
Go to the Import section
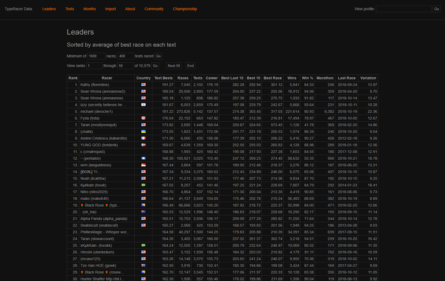click(110, 9)
